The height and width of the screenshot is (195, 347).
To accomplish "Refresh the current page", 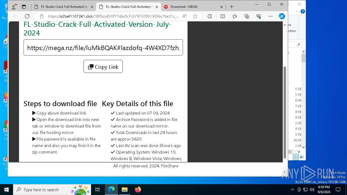I will tap(27, 16).
